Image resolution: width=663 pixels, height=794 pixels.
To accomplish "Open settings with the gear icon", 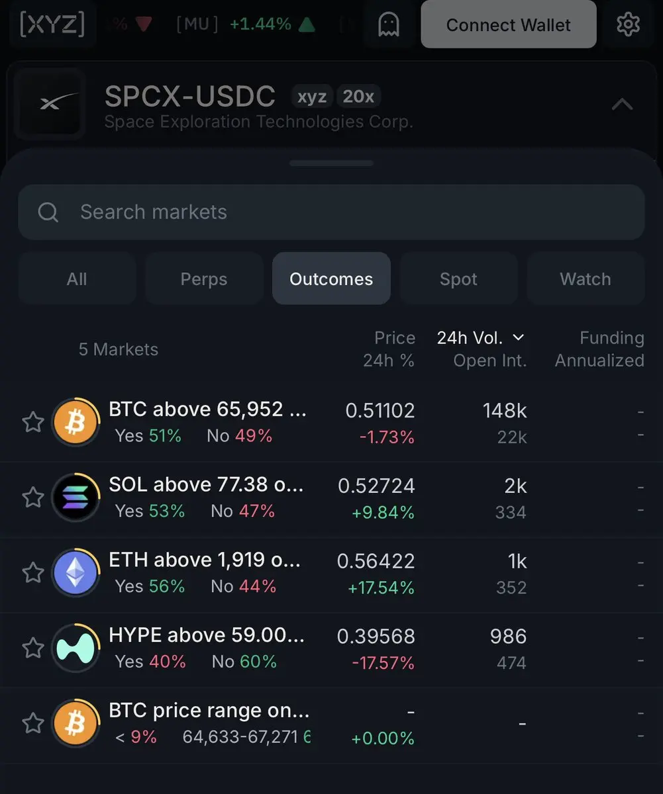I will tap(628, 24).
